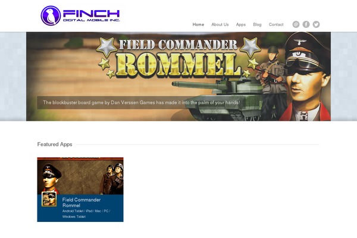The height and width of the screenshot is (238, 357).
Task: Open the email contact circle icon
Action: pyautogui.click(x=296, y=24)
